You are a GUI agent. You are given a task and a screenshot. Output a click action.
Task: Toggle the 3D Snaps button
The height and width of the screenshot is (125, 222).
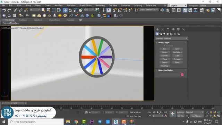click(115, 10)
